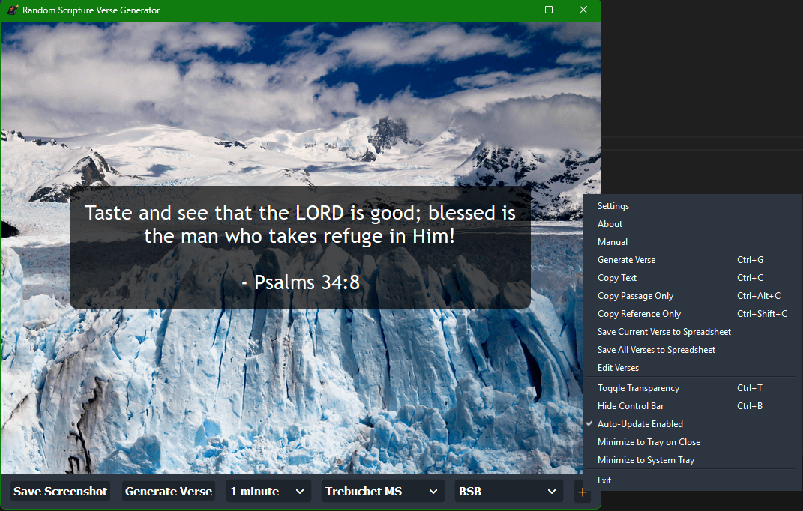The width and height of the screenshot is (803, 511).
Task: Open the 1 minute interval dropdown
Action: [268, 491]
